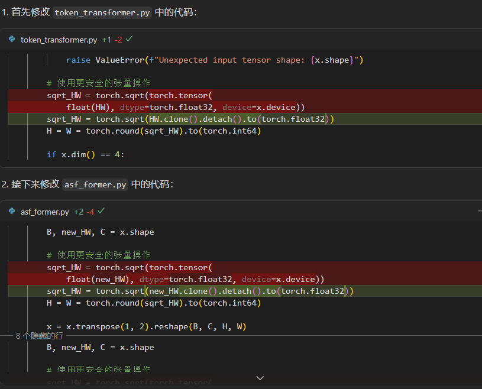Click Python file icon beside asf_former.py
The image size is (482, 389).
(12, 212)
